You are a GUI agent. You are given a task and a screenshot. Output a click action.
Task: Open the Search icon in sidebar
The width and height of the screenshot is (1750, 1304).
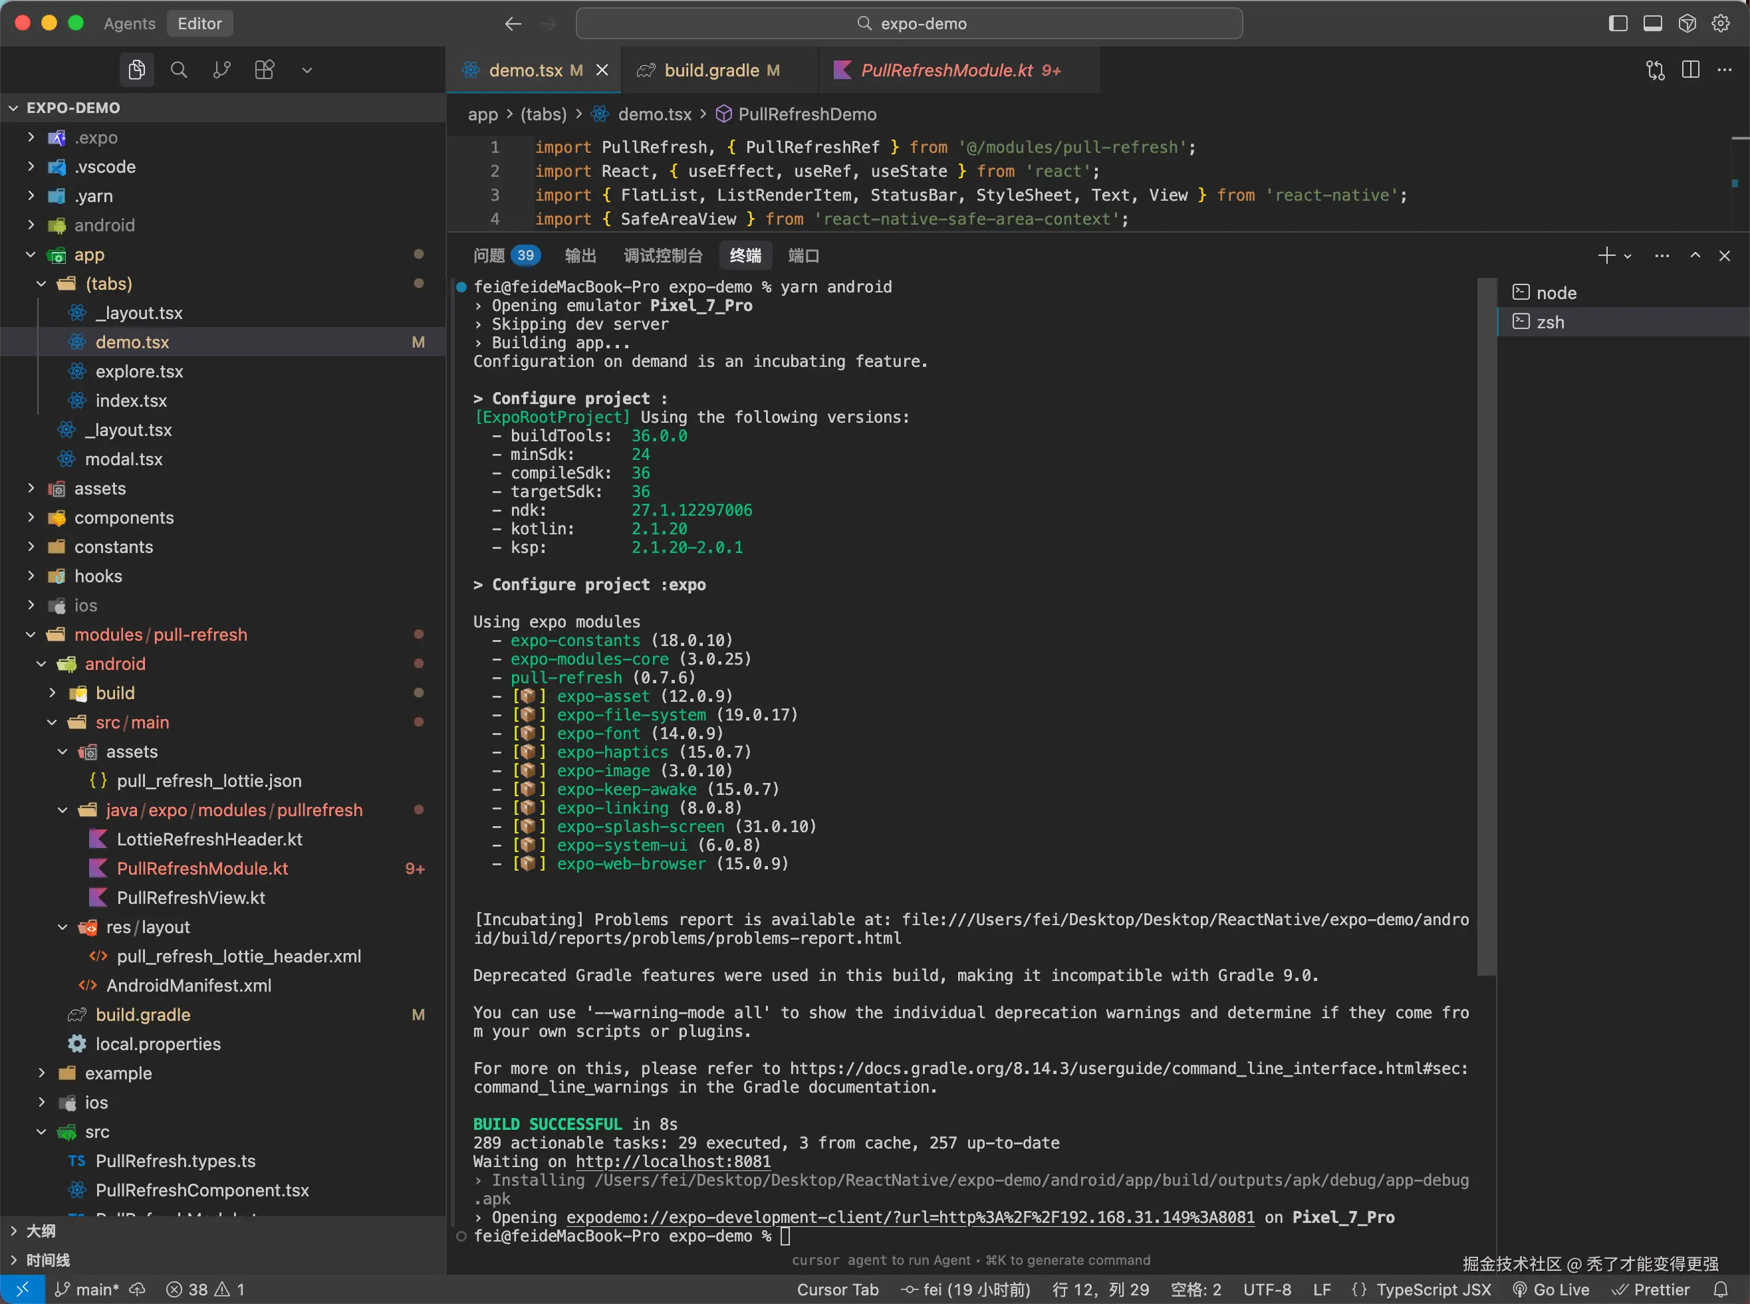tap(180, 70)
